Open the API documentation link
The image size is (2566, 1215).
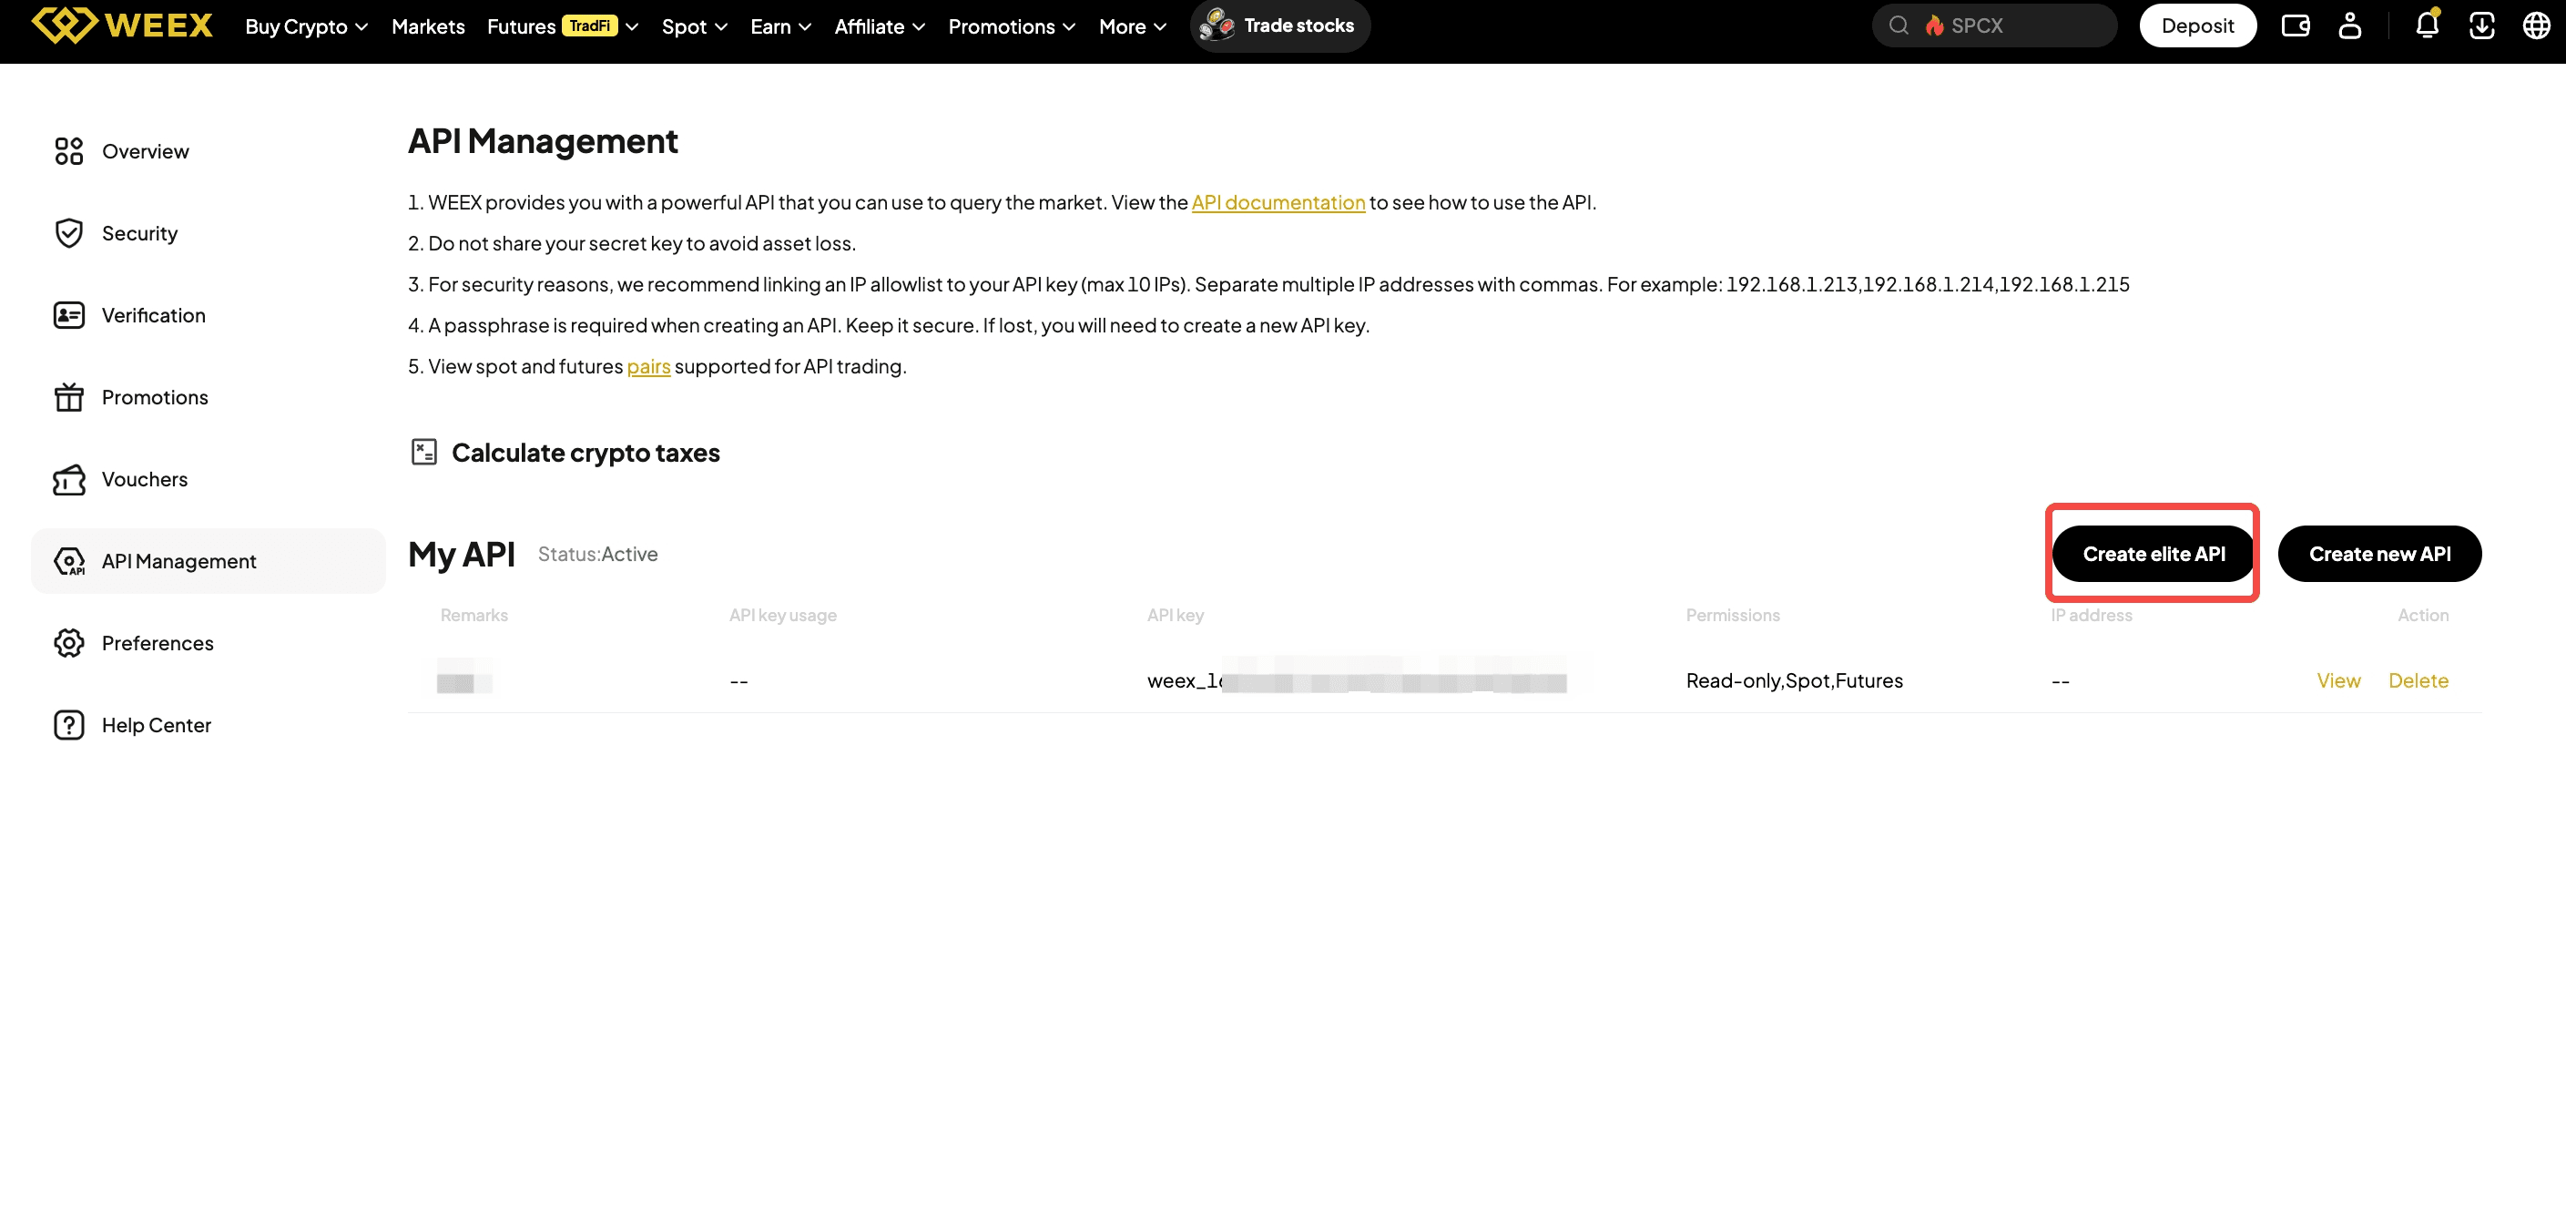pos(1278,202)
